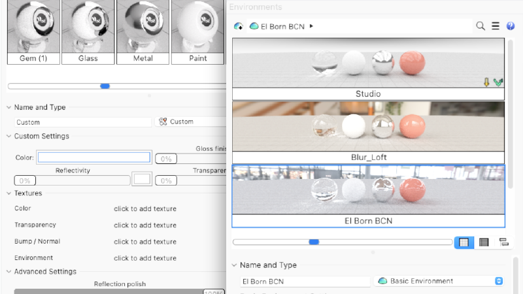Collapse the Custom Settings section
This screenshot has width=523, height=294.
pyautogui.click(x=8, y=136)
